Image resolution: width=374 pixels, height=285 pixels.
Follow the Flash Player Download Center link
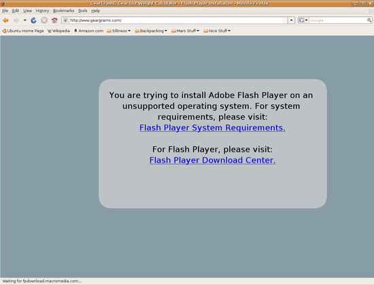(x=212, y=160)
